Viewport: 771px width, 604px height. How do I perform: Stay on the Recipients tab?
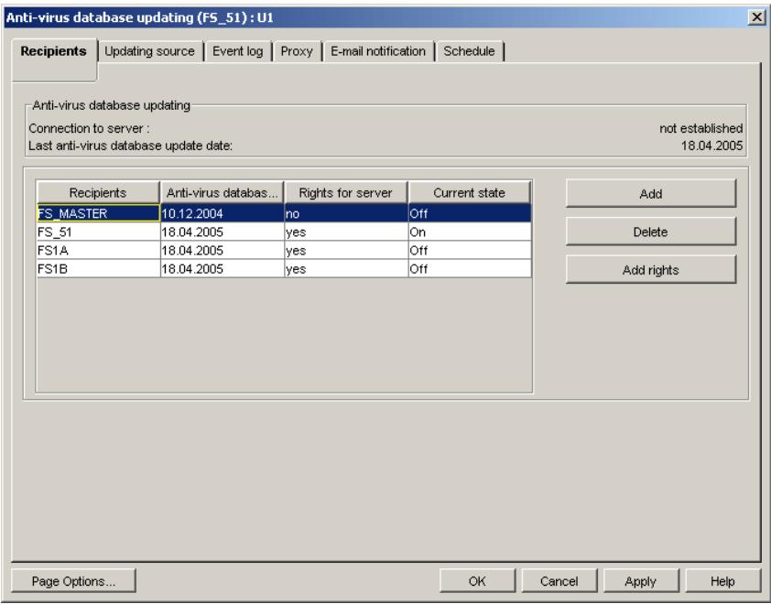click(56, 52)
